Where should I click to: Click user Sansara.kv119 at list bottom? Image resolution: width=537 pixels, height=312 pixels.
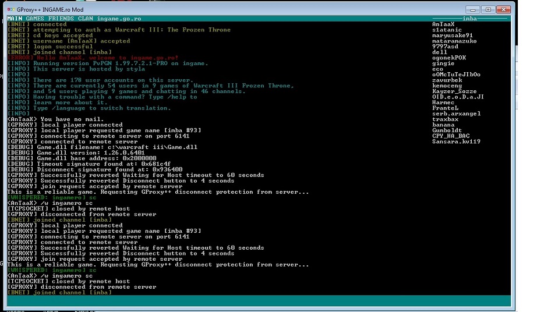tap(456, 141)
